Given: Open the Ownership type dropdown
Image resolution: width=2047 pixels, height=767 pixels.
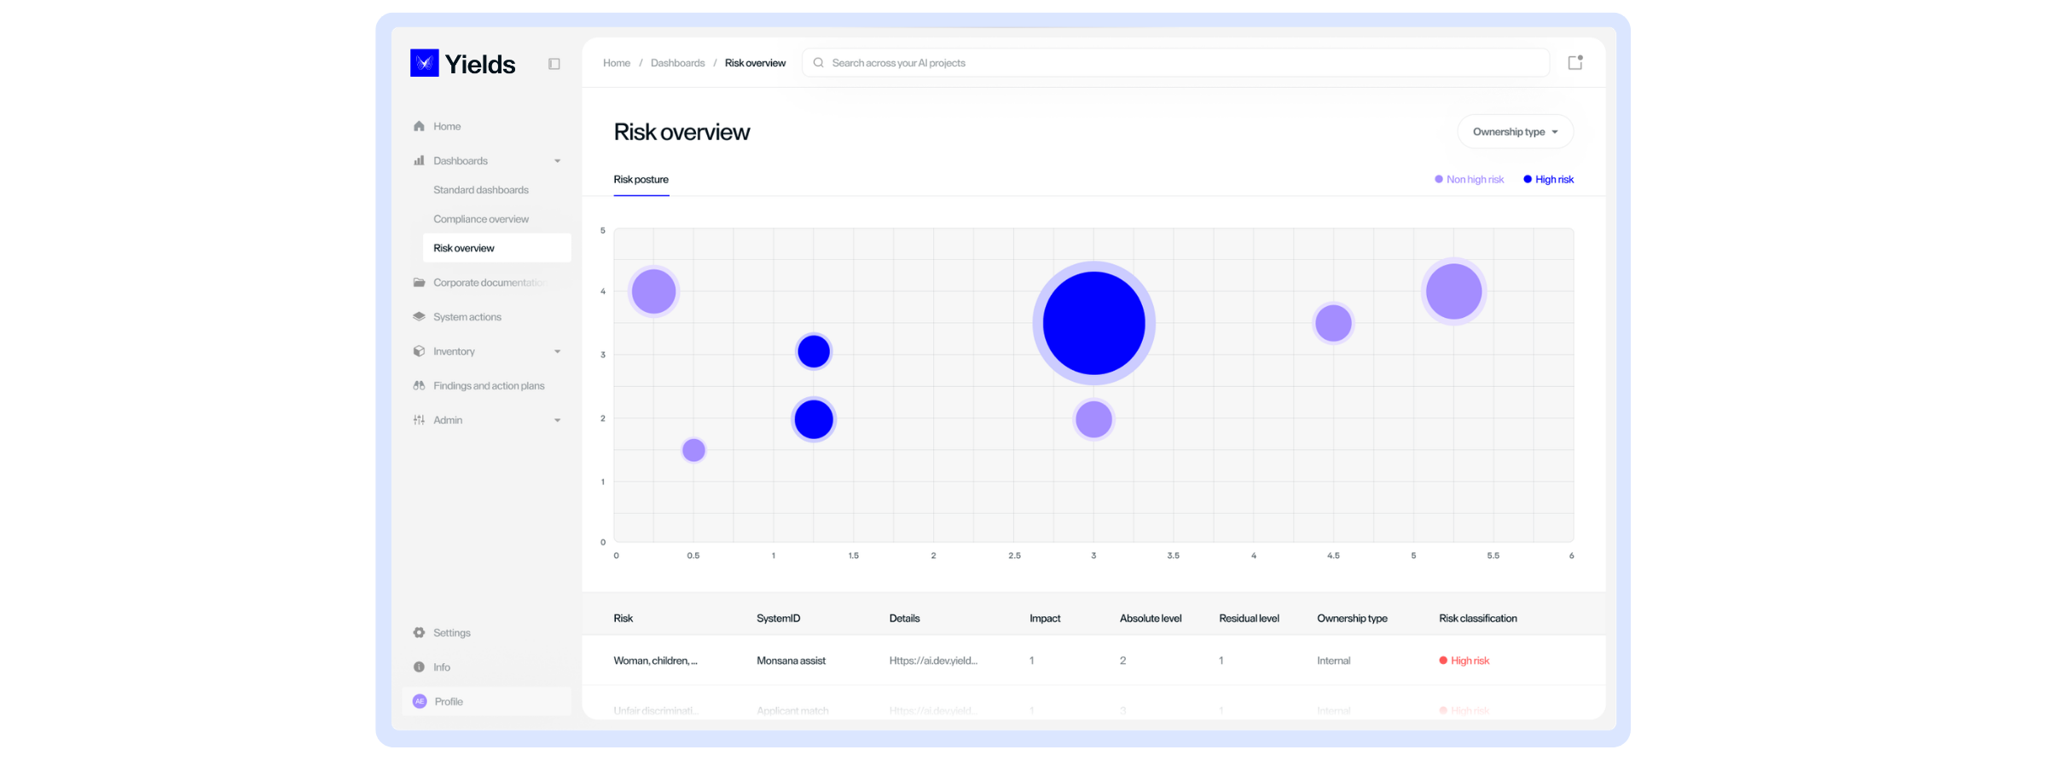Looking at the screenshot, I should [x=1515, y=131].
